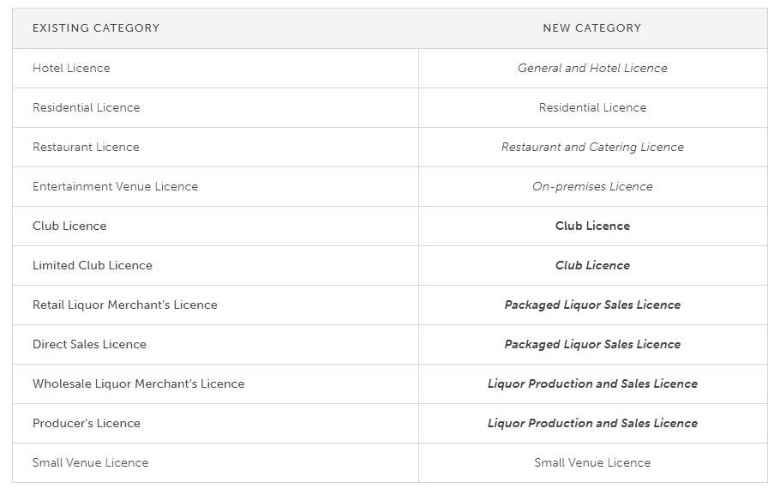
Task: Select the Producer's Licence cell
Action: click(86, 423)
